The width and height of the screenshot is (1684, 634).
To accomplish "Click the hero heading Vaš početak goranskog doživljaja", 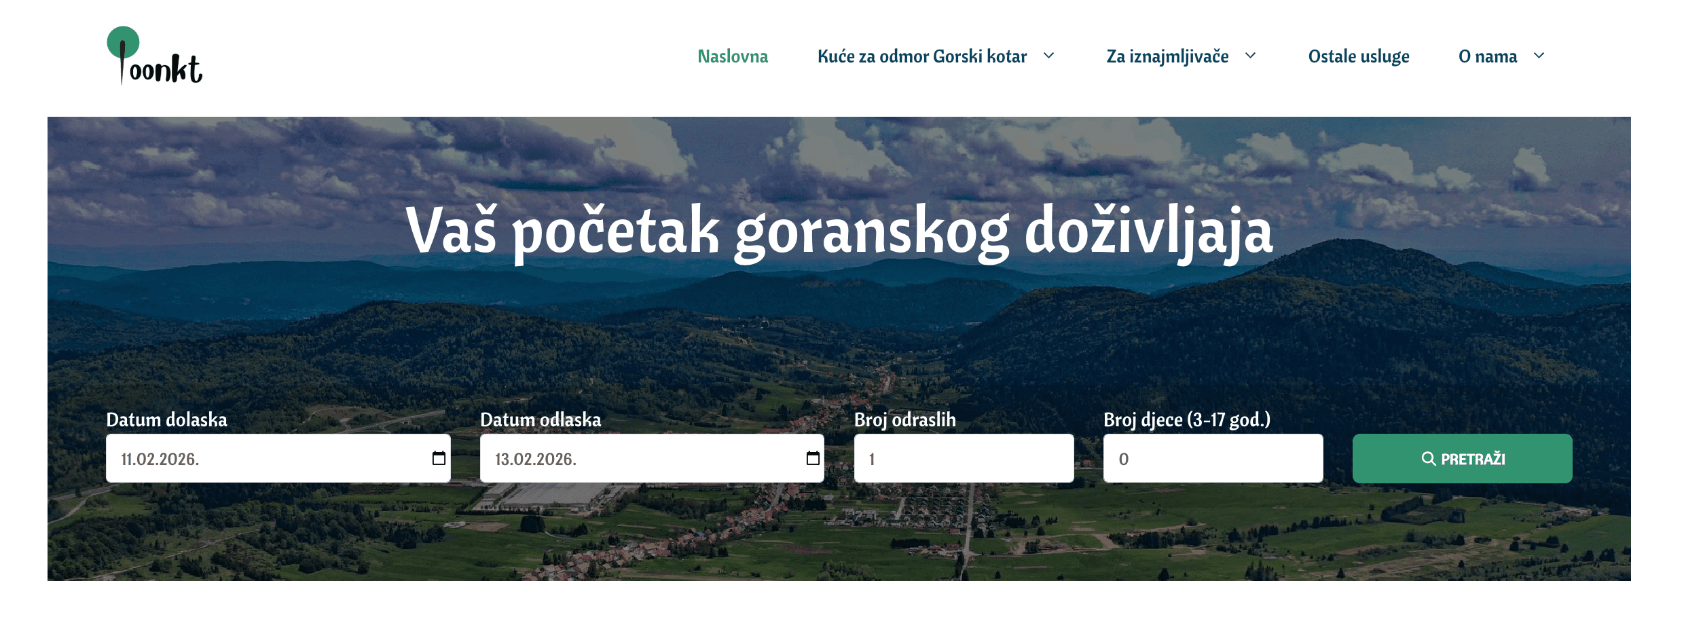I will pos(839,231).
